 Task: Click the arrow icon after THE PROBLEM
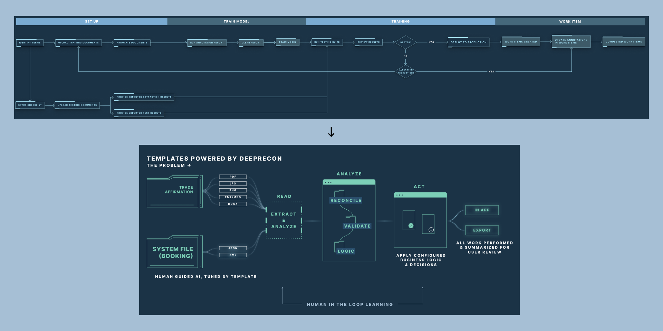[x=189, y=165]
